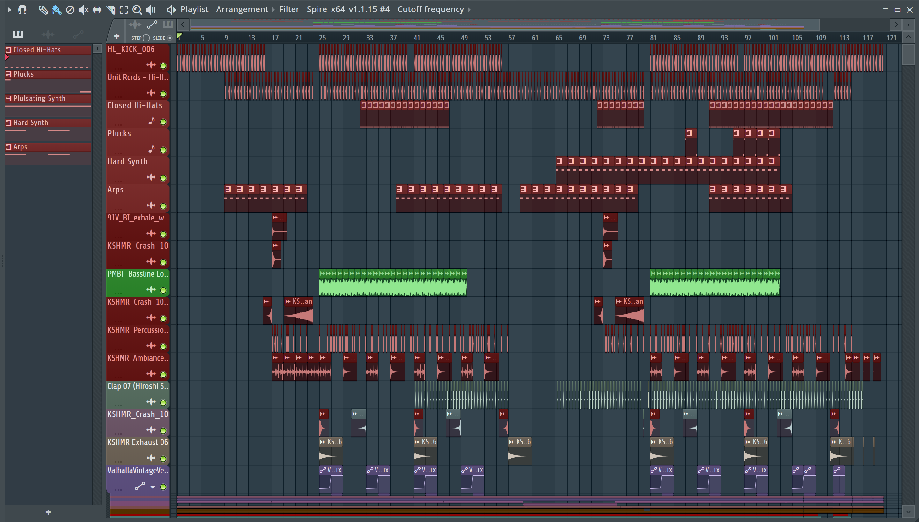Click Arps track waveform icon
Viewport: 919px width, 522px height.
click(x=151, y=205)
